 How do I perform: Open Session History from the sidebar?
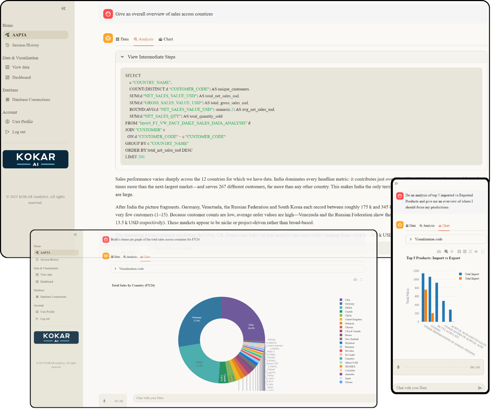click(x=25, y=45)
